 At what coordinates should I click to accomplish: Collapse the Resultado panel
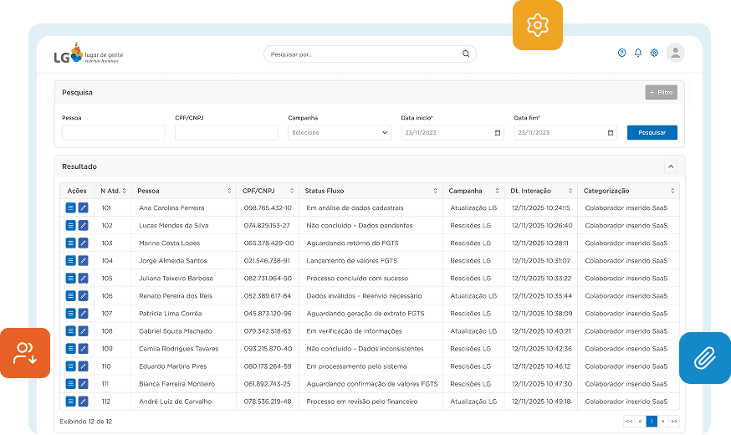670,166
